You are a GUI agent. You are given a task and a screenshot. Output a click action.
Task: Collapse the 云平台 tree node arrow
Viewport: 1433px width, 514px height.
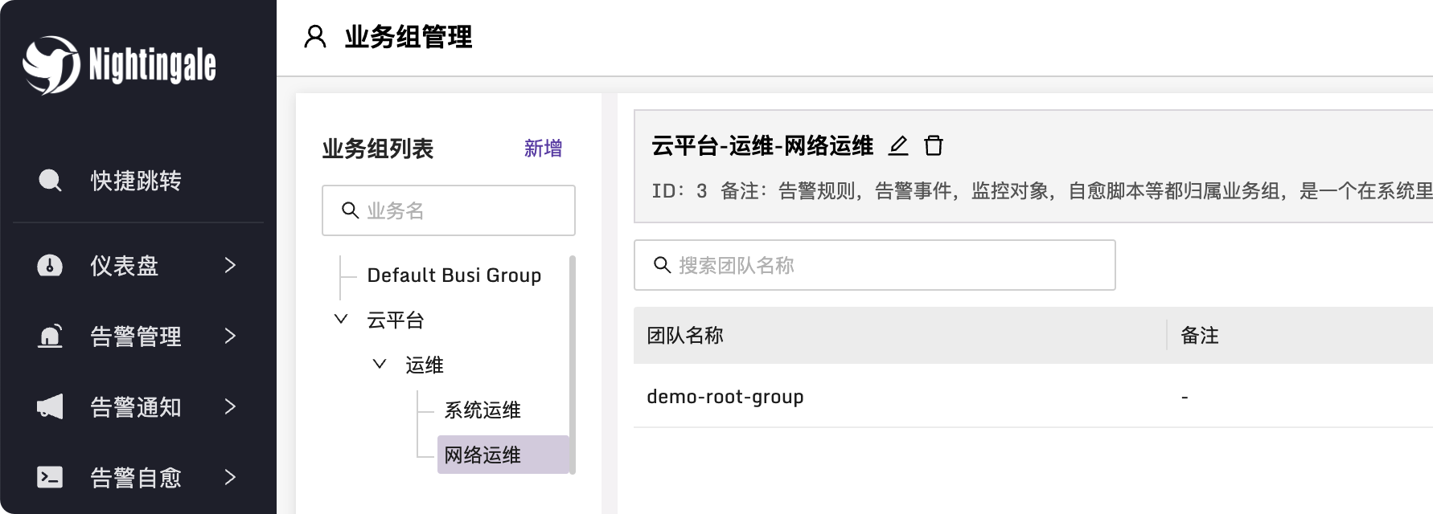[x=341, y=319]
